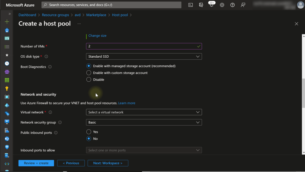Click the Help question mark icon

point(233,5)
